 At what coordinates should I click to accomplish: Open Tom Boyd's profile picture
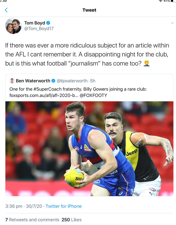(13, 26)
